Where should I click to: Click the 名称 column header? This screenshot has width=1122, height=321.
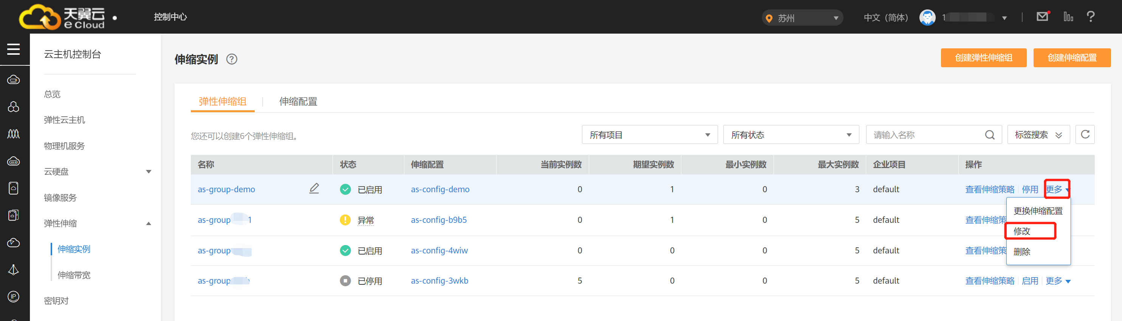pyautogui.click(x=206, y=164)
